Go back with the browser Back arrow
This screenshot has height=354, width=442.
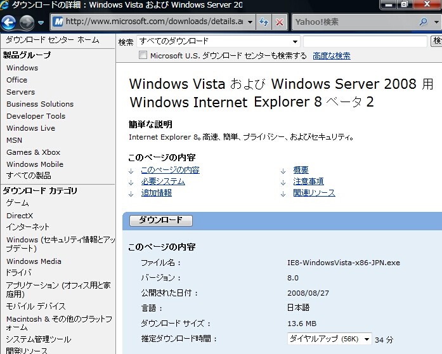[x=8, y=22]
